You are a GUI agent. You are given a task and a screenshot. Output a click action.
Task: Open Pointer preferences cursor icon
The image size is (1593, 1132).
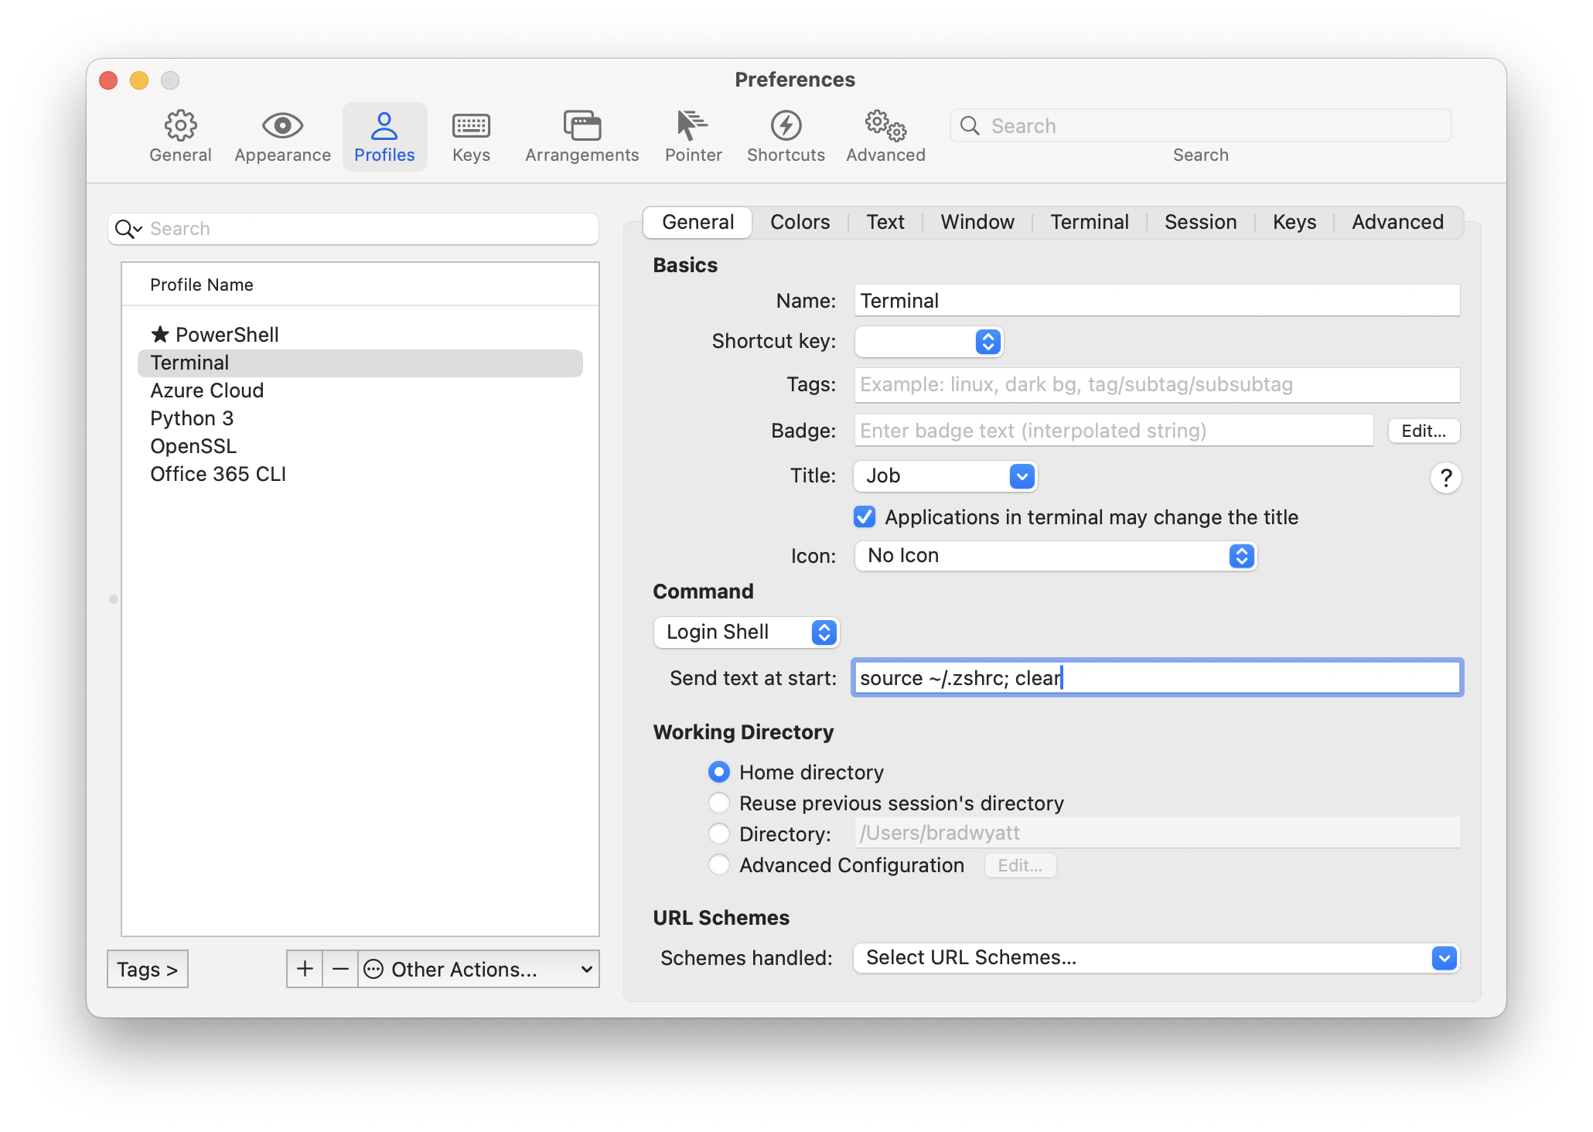pos(693,125)
